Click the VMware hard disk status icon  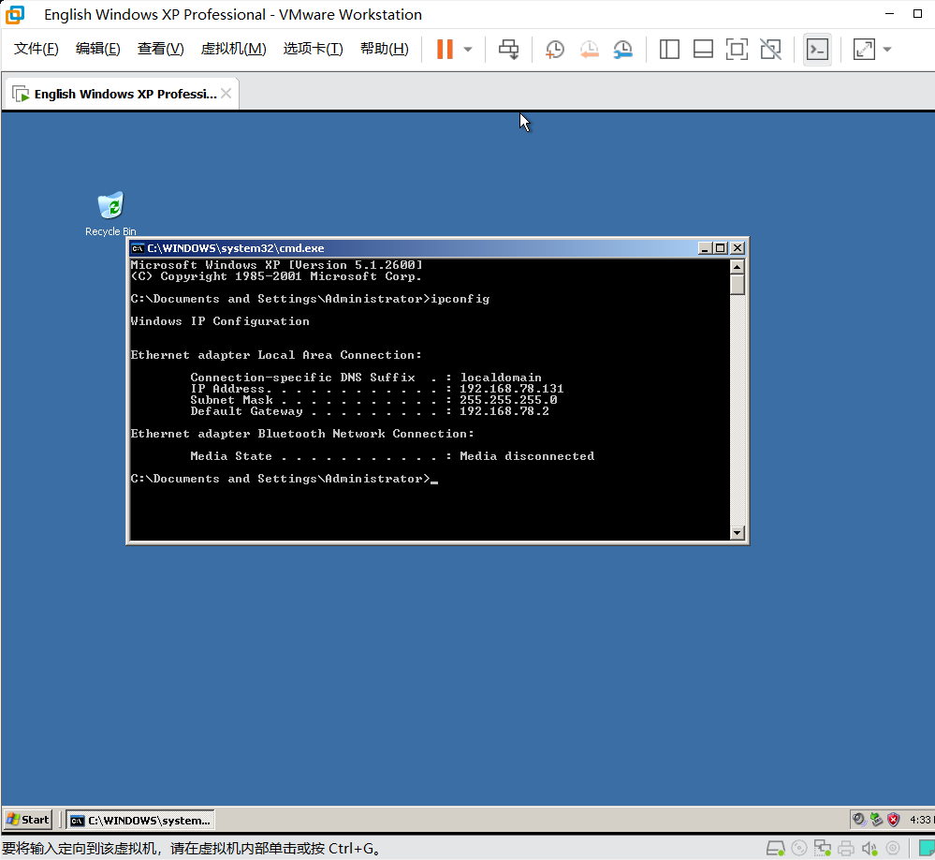click(x=776, y=848)
